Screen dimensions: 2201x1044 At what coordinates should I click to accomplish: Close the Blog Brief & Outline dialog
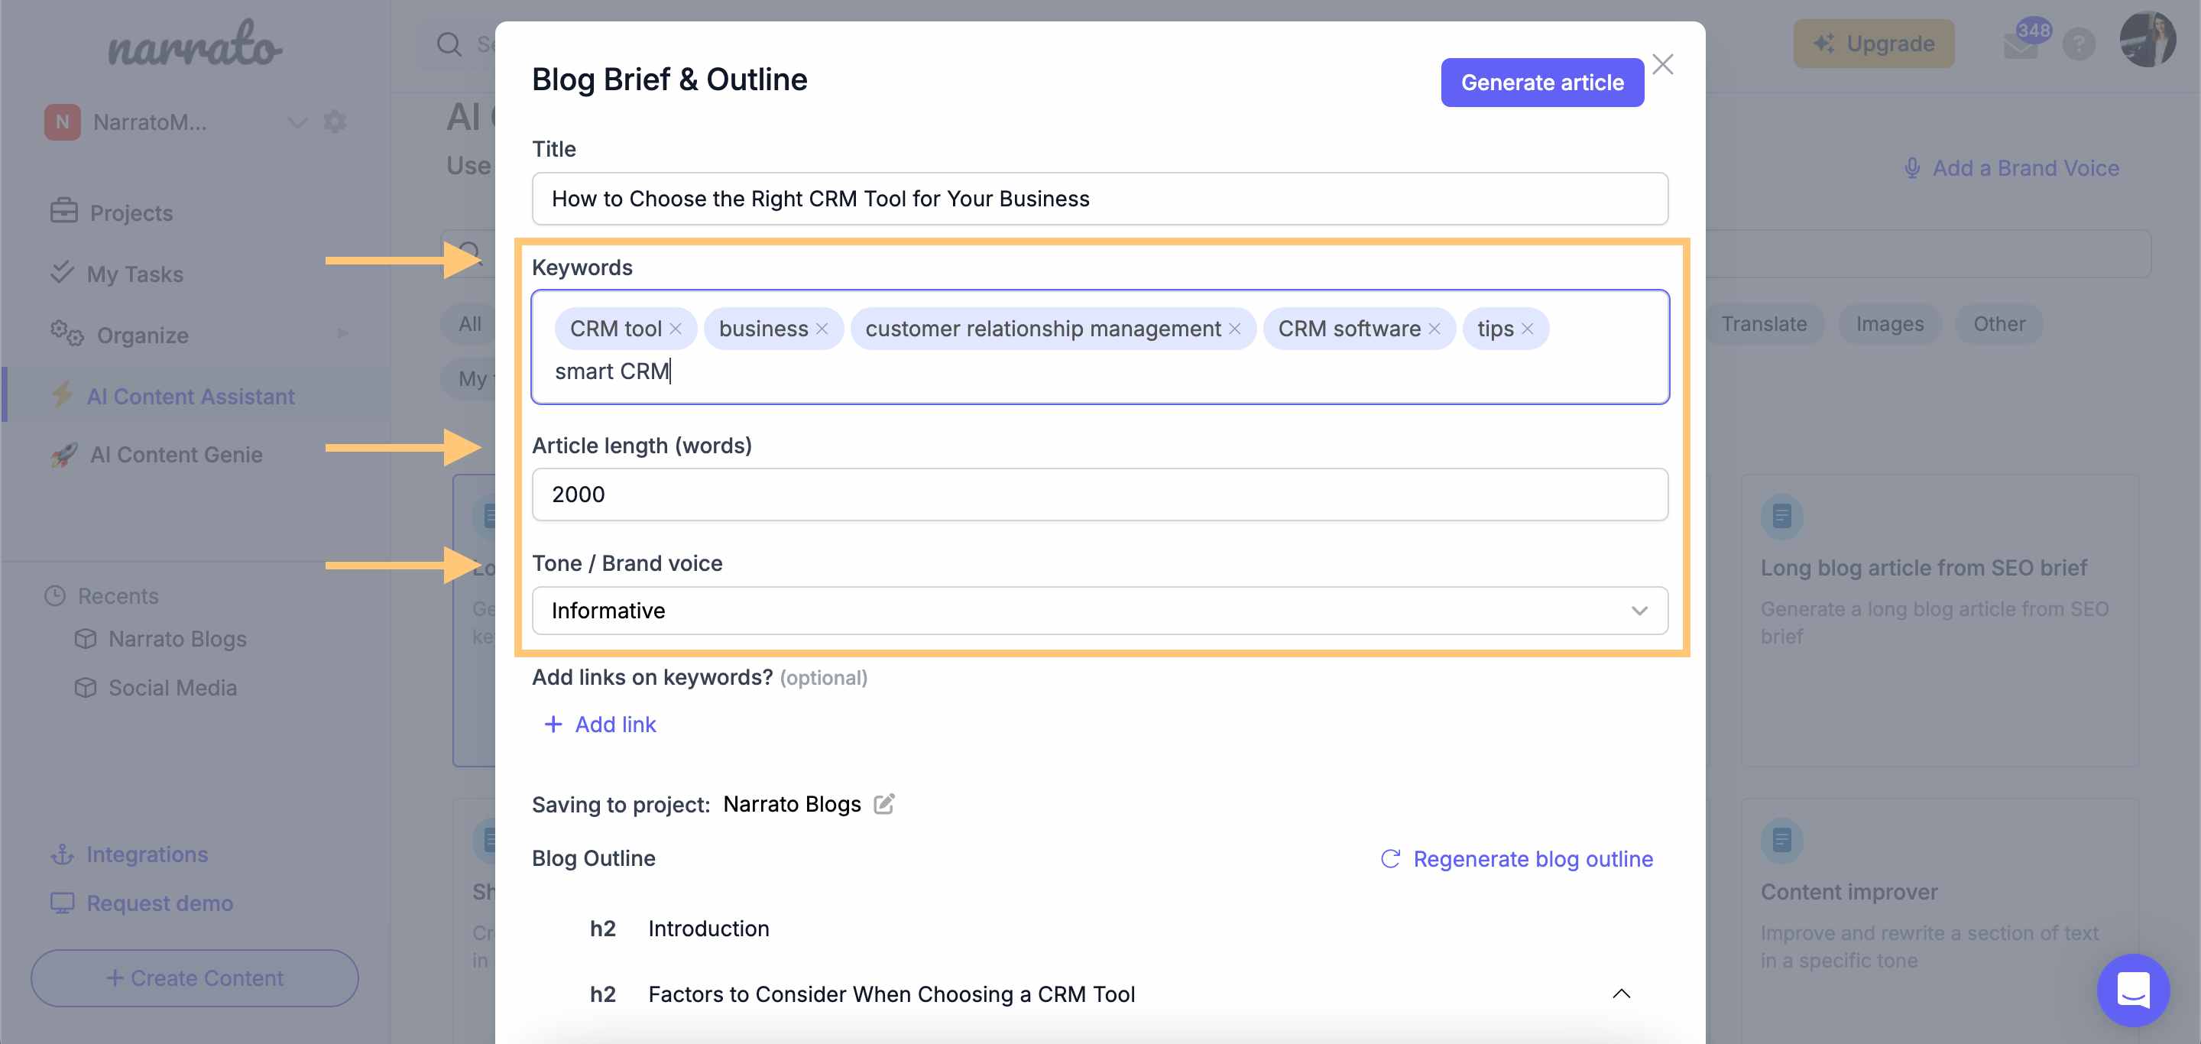click(1663, 64)
